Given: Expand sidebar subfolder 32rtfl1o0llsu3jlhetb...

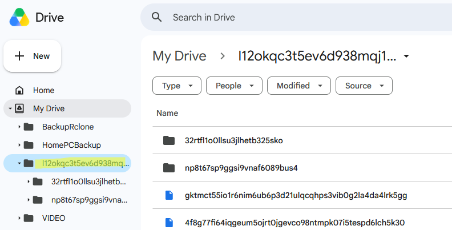Looking at the screenshot, I should pos(29,181).
